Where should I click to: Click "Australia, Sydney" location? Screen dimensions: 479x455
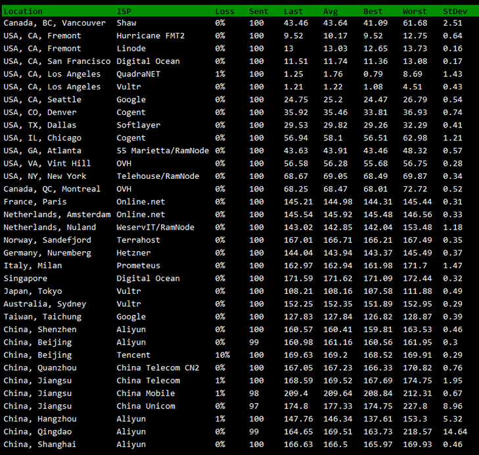[45, 304]
